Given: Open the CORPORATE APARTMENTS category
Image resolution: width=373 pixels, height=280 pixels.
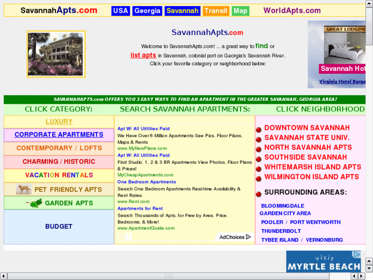Looking at the screenshot, I should coord(59,135).
